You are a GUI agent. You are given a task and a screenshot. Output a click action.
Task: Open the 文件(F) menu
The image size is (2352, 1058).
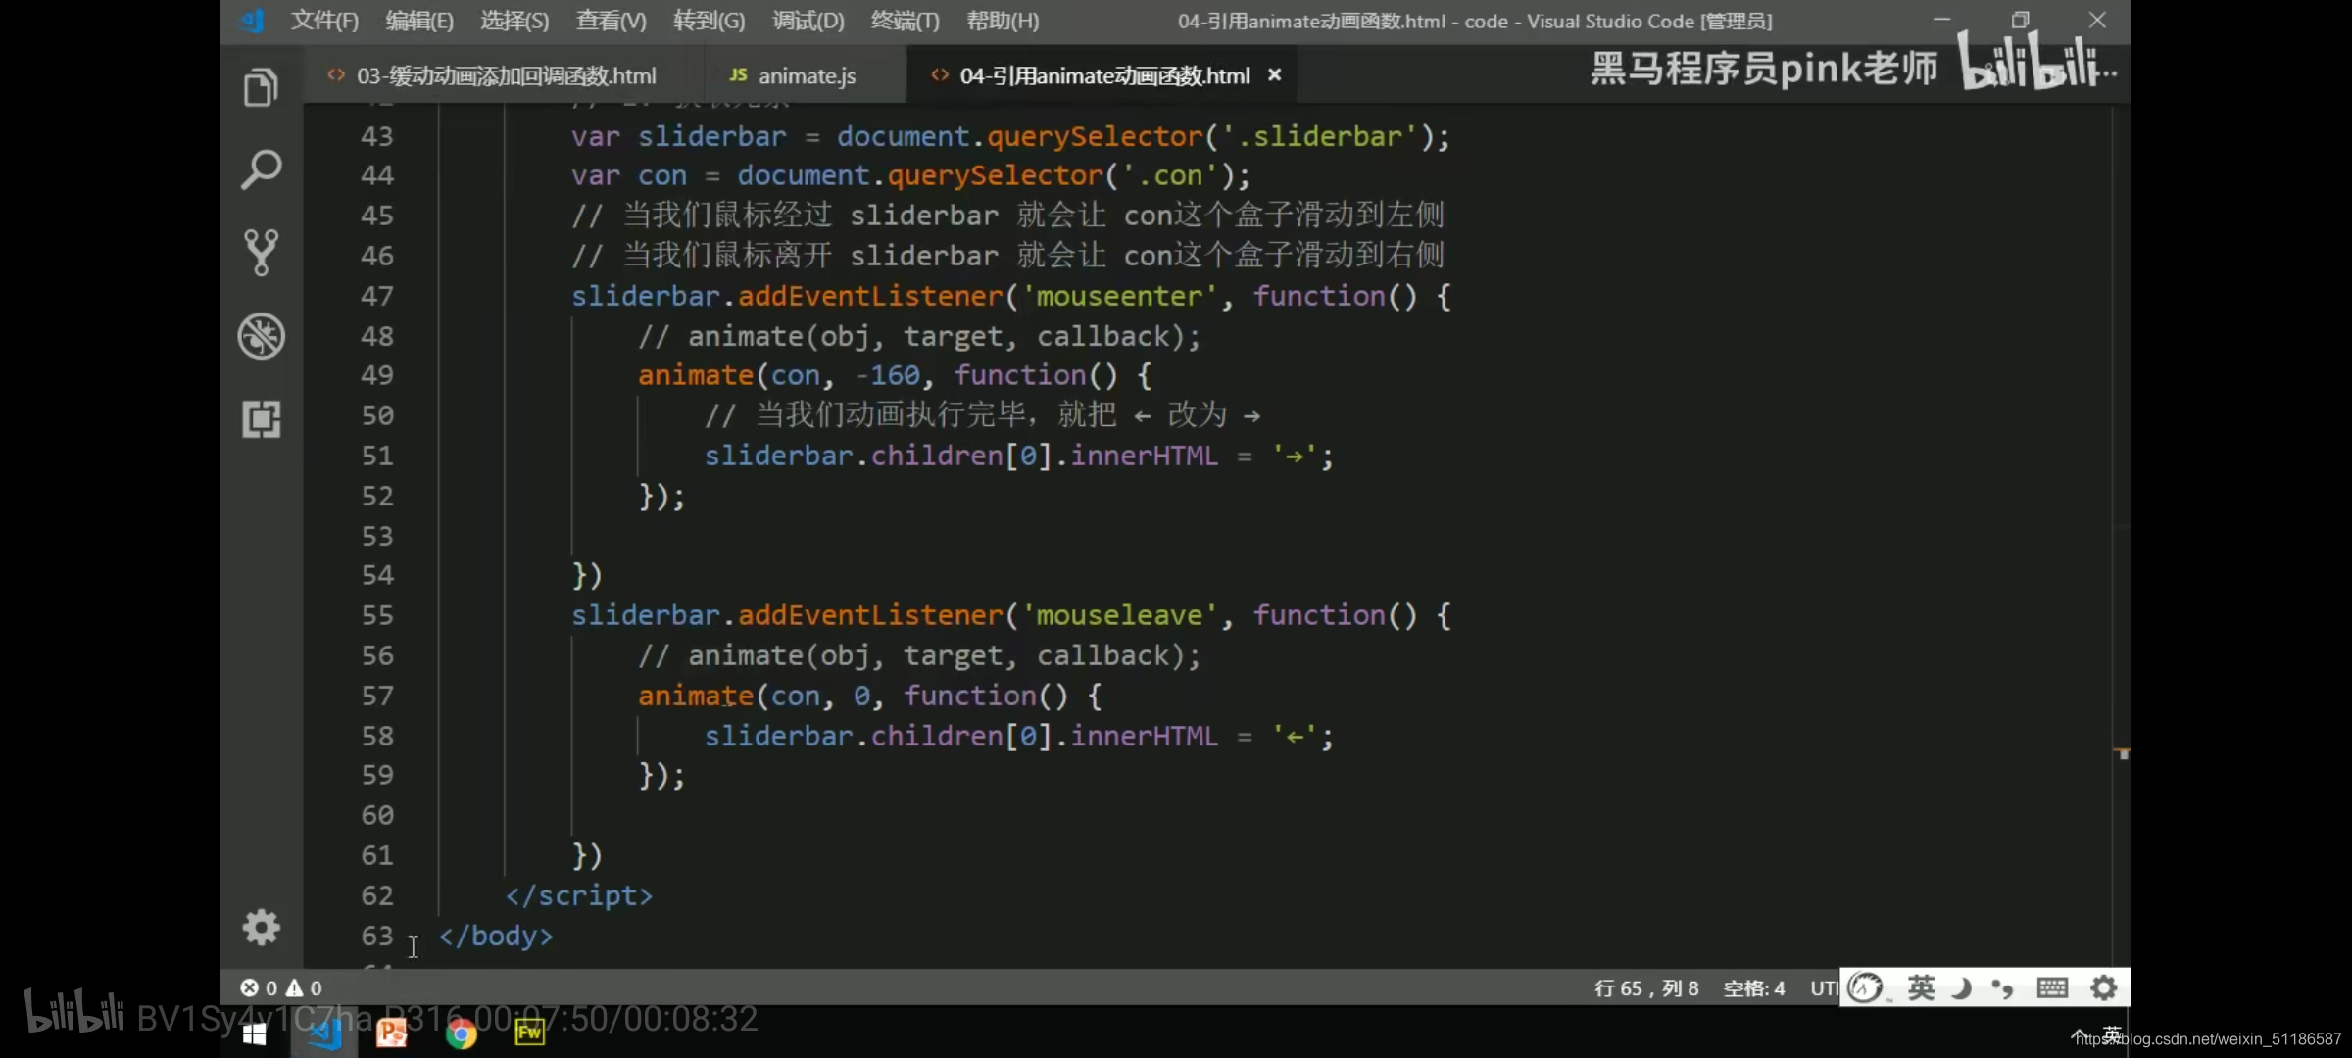(324, 21)
